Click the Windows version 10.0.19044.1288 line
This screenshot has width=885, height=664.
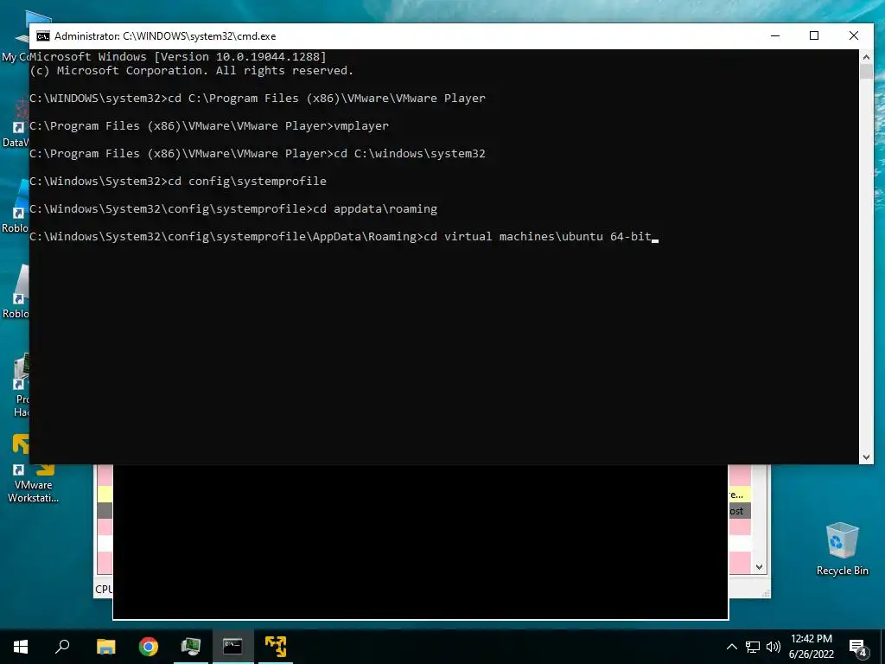[x=178, y=56]
